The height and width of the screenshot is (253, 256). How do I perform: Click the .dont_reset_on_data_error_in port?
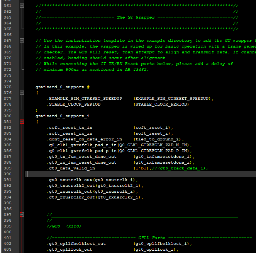point(85,139)
